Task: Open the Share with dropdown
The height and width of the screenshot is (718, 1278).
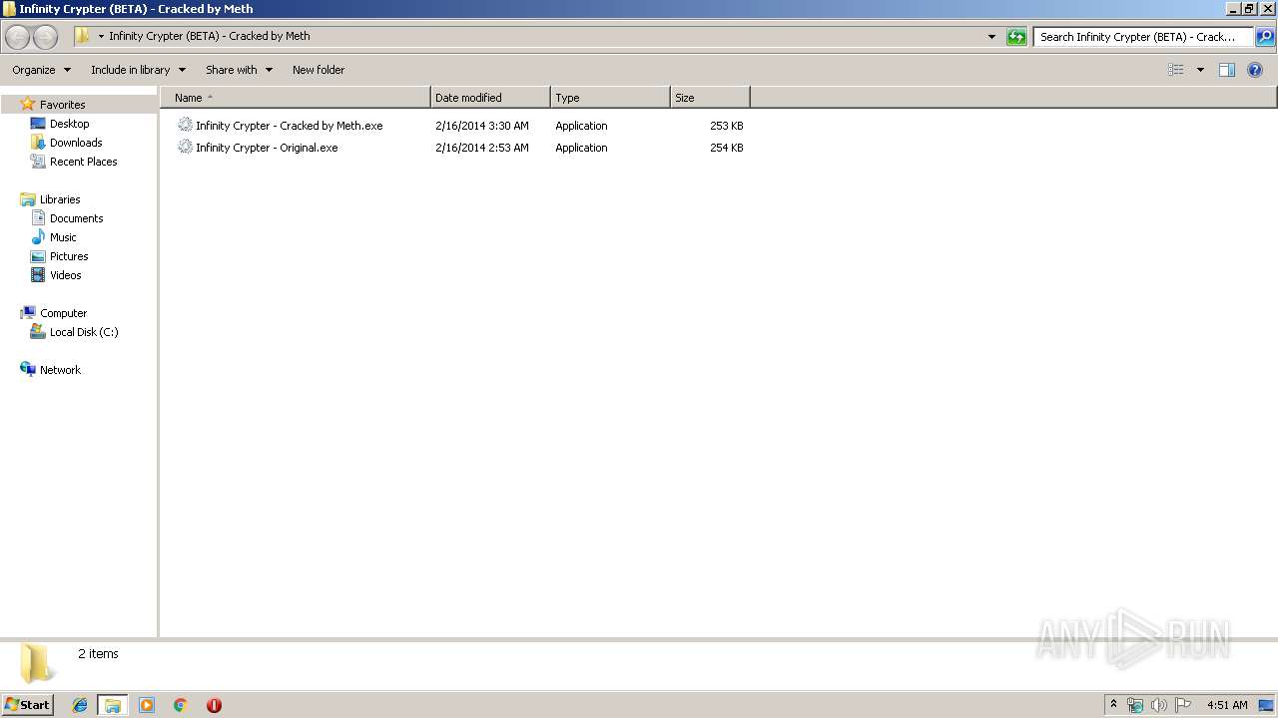Action: click(x=239, y=70)
